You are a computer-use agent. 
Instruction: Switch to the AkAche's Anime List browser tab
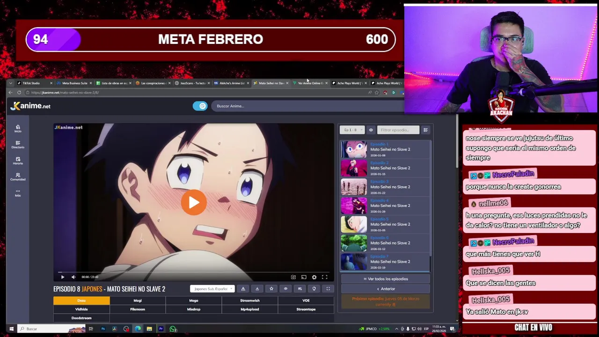pos(232,83)
